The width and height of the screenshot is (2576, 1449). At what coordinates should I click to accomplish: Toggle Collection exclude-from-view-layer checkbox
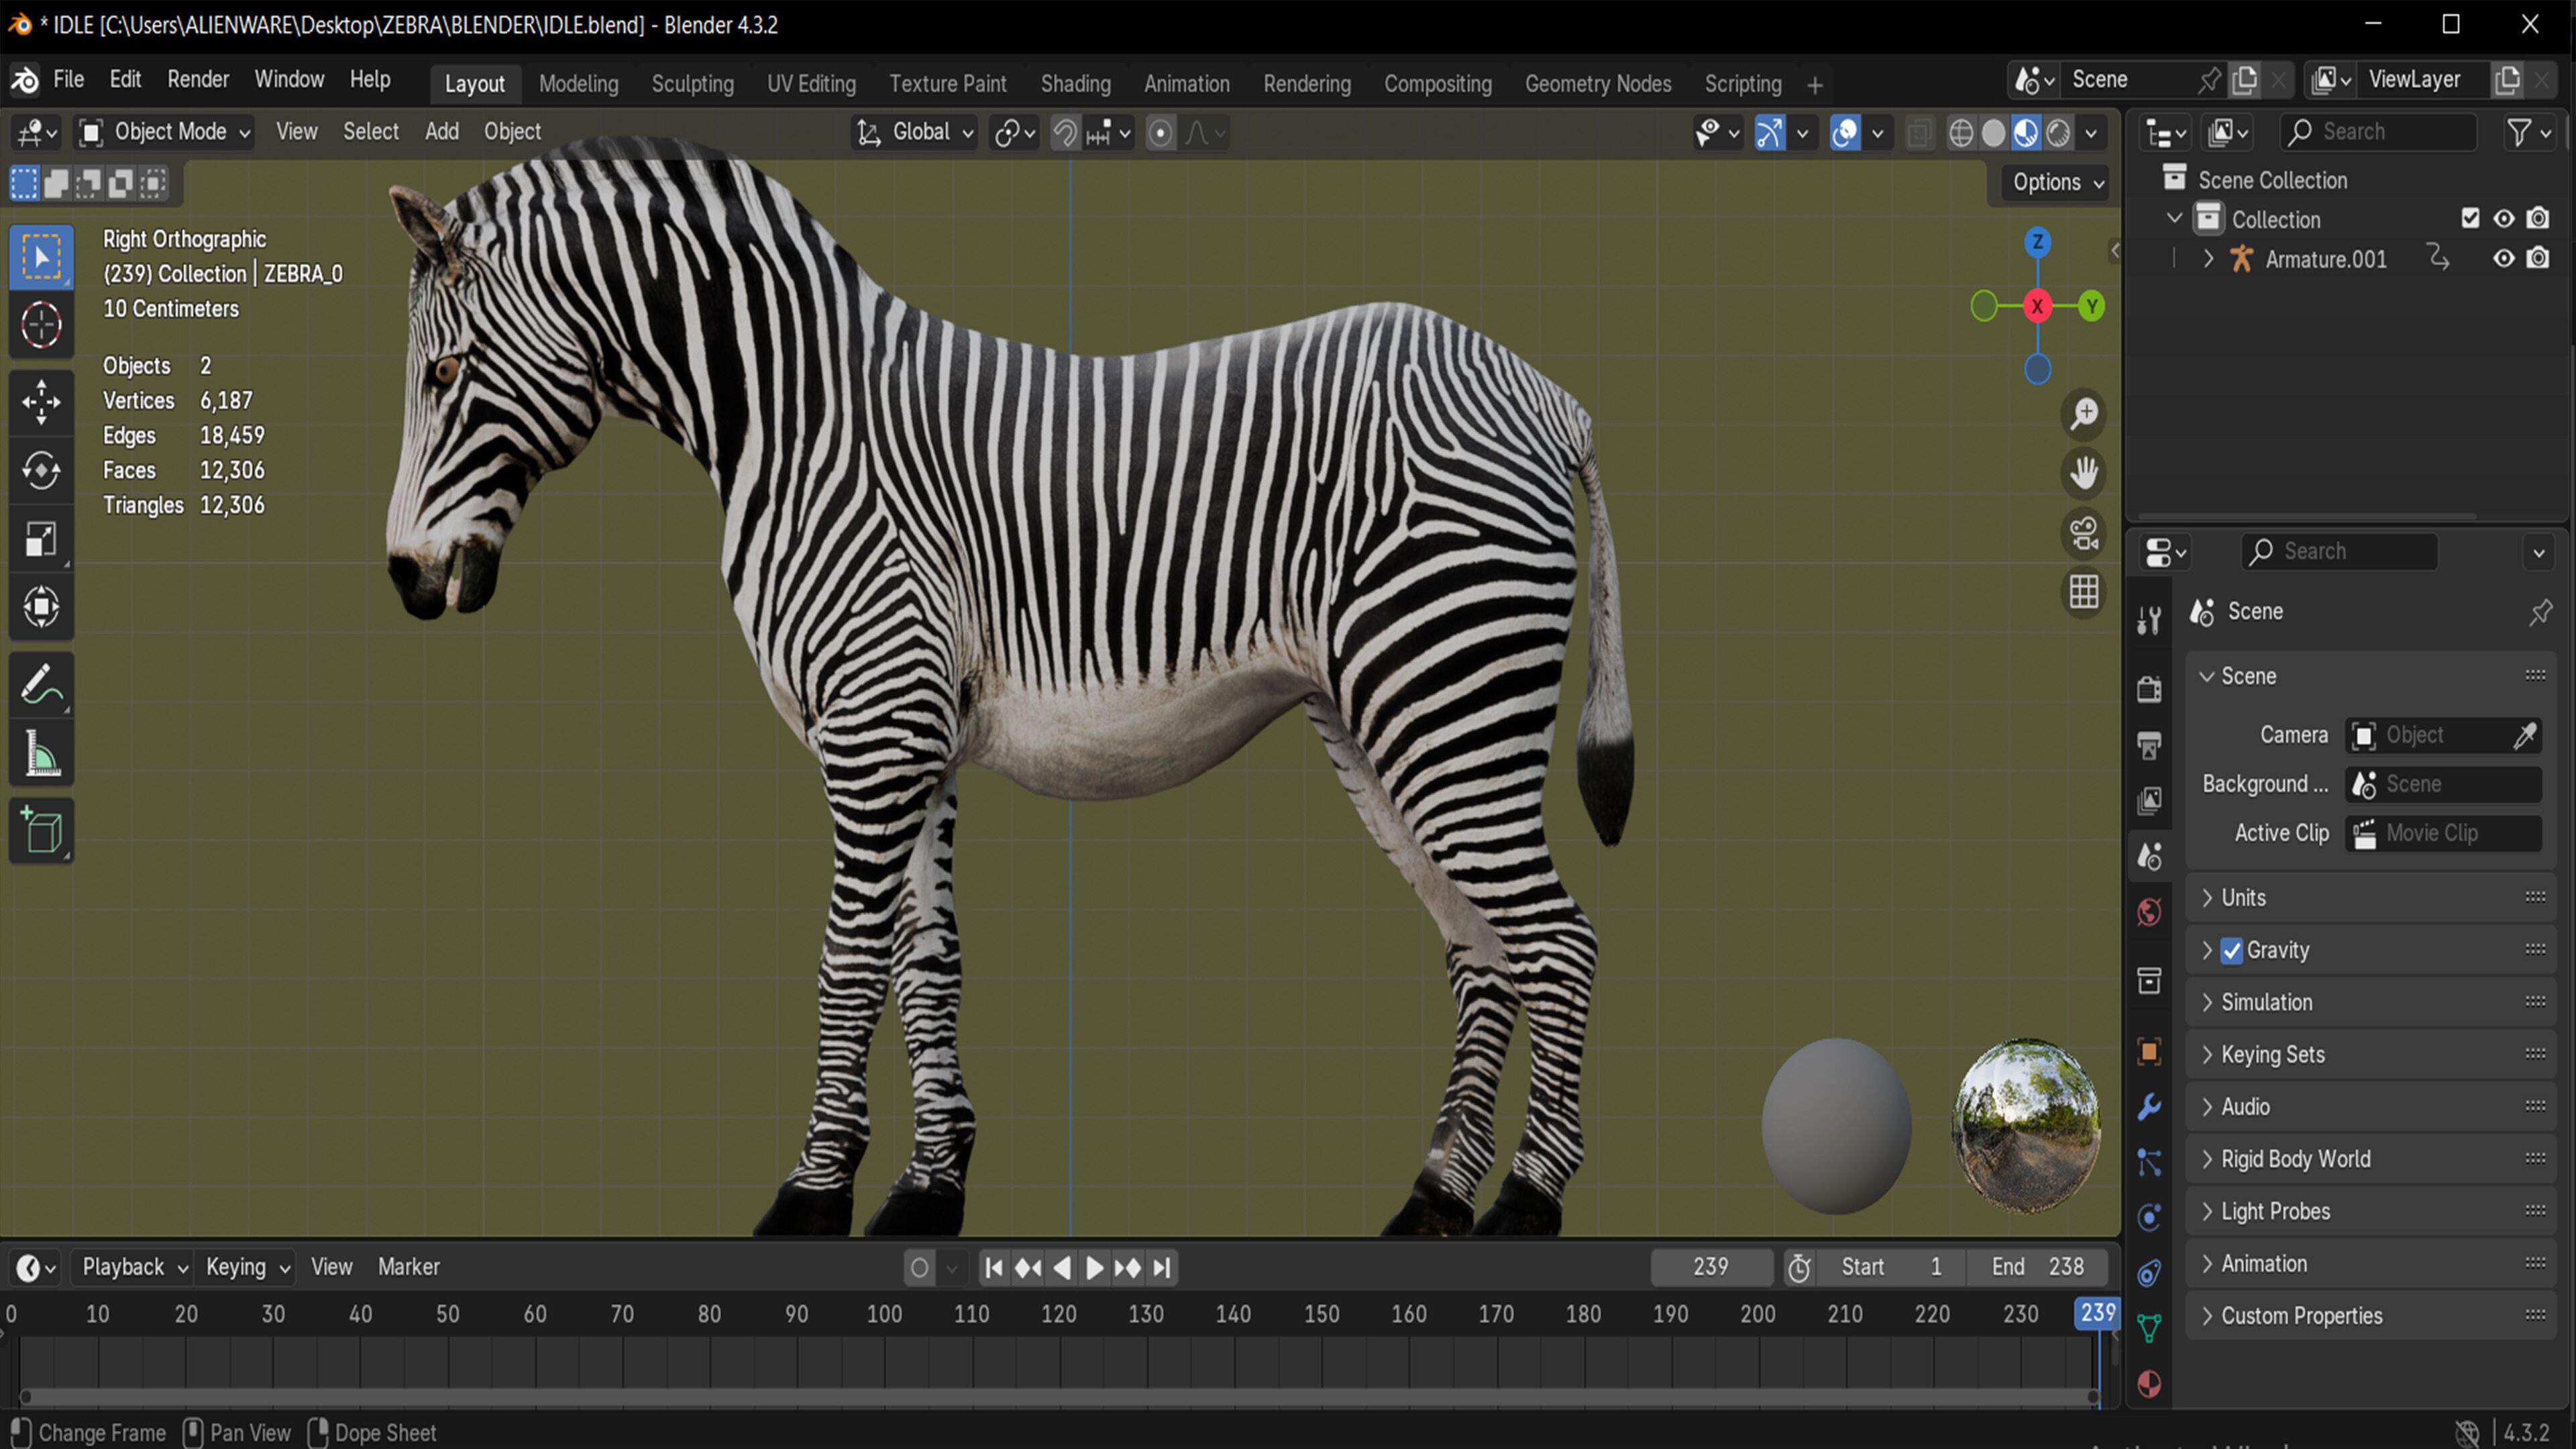[2470, 219]
